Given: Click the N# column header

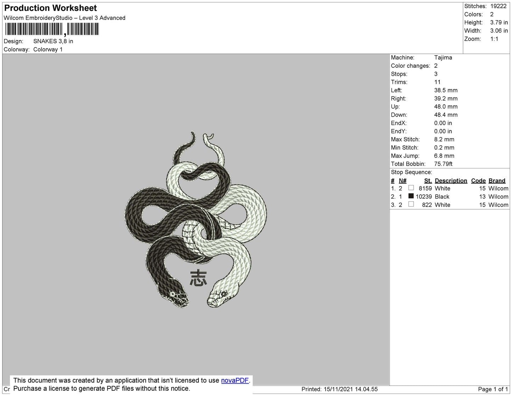Looking at the screenshot, I should tap(403, 180).
